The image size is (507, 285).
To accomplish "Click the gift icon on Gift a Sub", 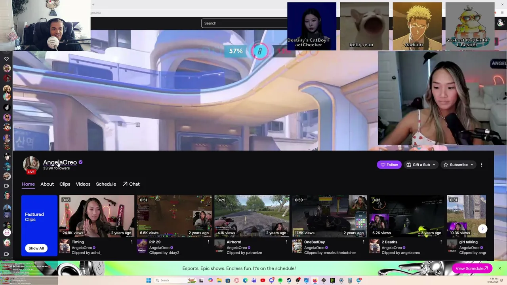I will pos(409,165).
